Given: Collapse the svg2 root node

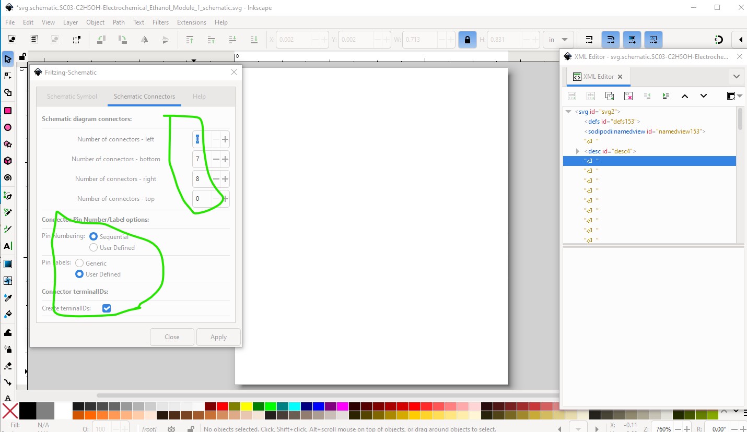Looking at the screenshot, I should [568, 112].
